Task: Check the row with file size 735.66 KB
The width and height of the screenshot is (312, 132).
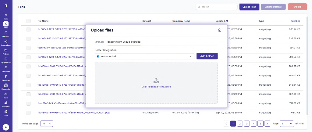Action: tap(28, 39)
